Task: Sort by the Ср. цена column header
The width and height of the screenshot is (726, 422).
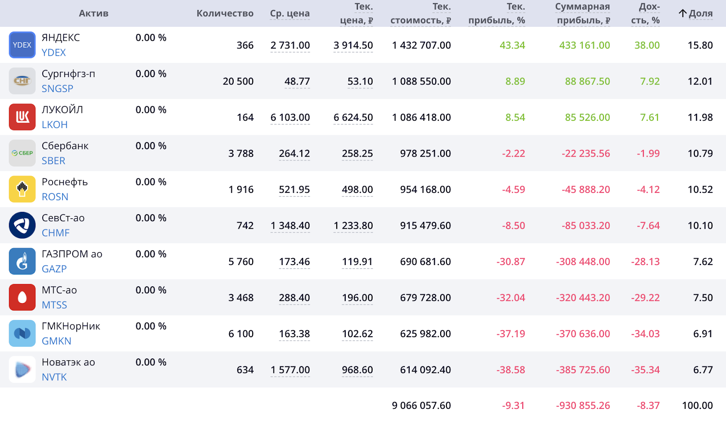Action: [290, 14]
